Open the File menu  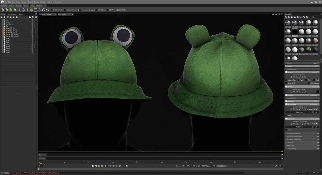click(x=6, y=2)
